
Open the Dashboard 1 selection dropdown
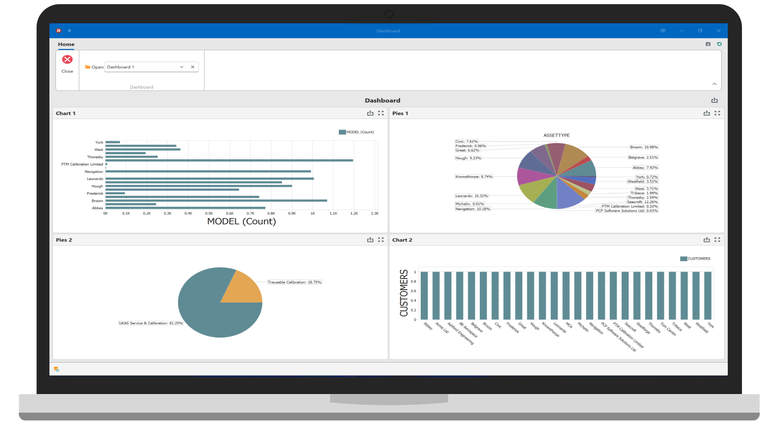click(x=182, y=67)
